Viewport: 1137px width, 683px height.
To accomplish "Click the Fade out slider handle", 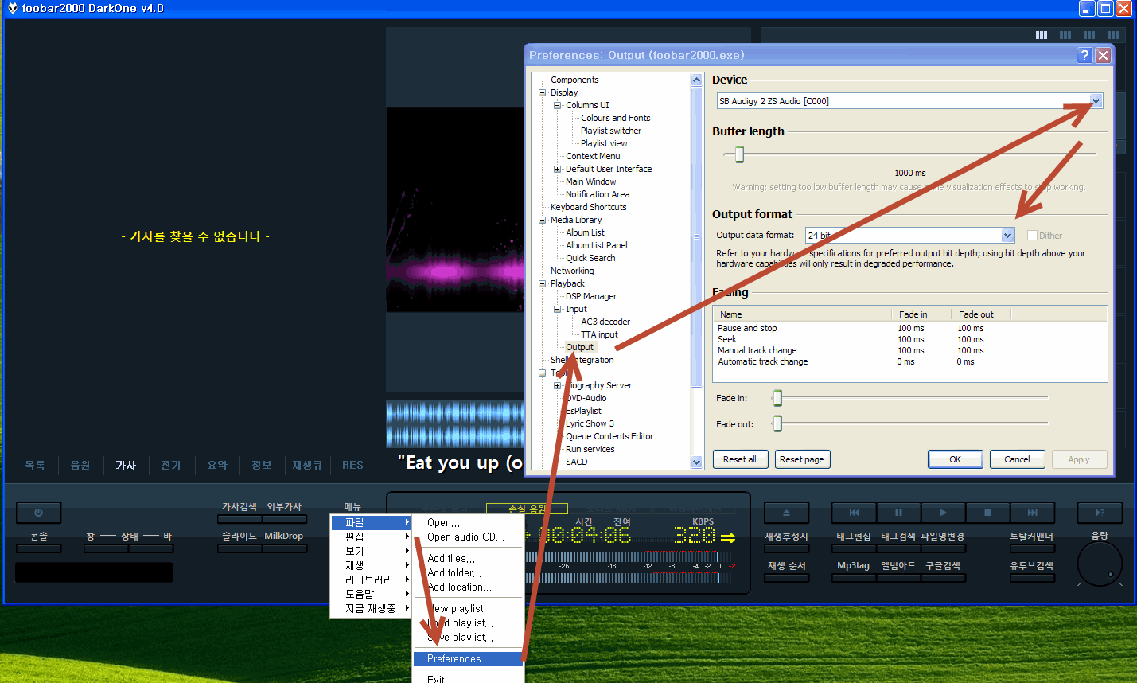I will click(x=777, y=423).
